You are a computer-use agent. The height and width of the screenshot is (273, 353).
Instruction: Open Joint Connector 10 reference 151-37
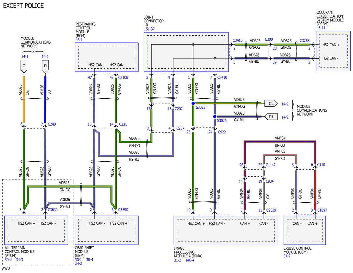[149, 29]
